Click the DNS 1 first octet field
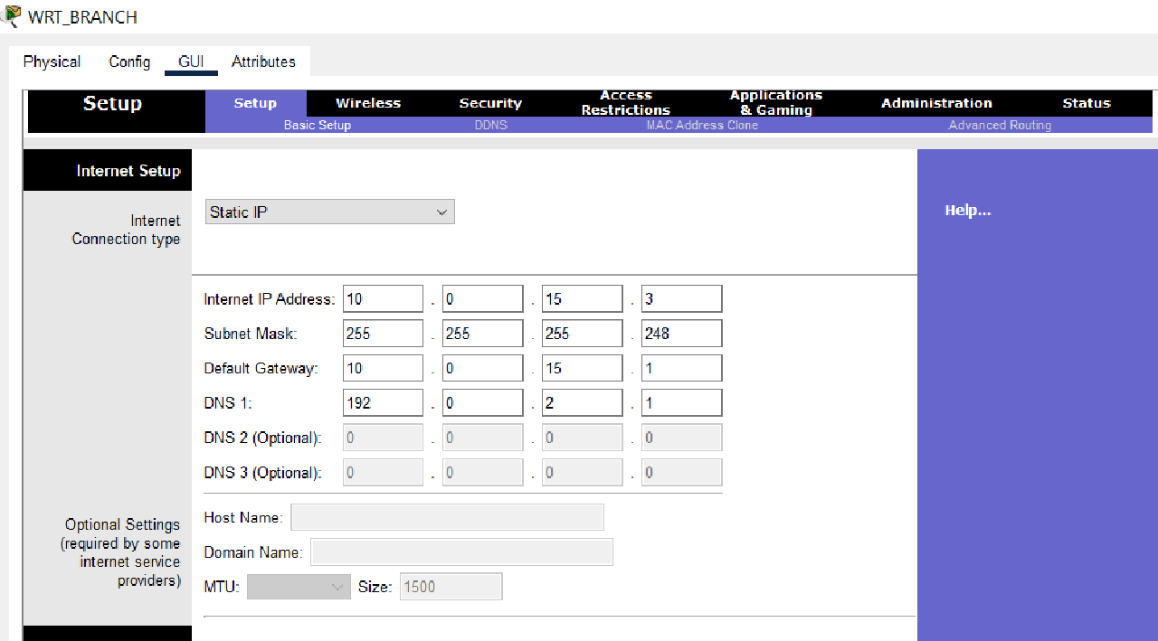Screen dimensions: 1158x641 382,401
